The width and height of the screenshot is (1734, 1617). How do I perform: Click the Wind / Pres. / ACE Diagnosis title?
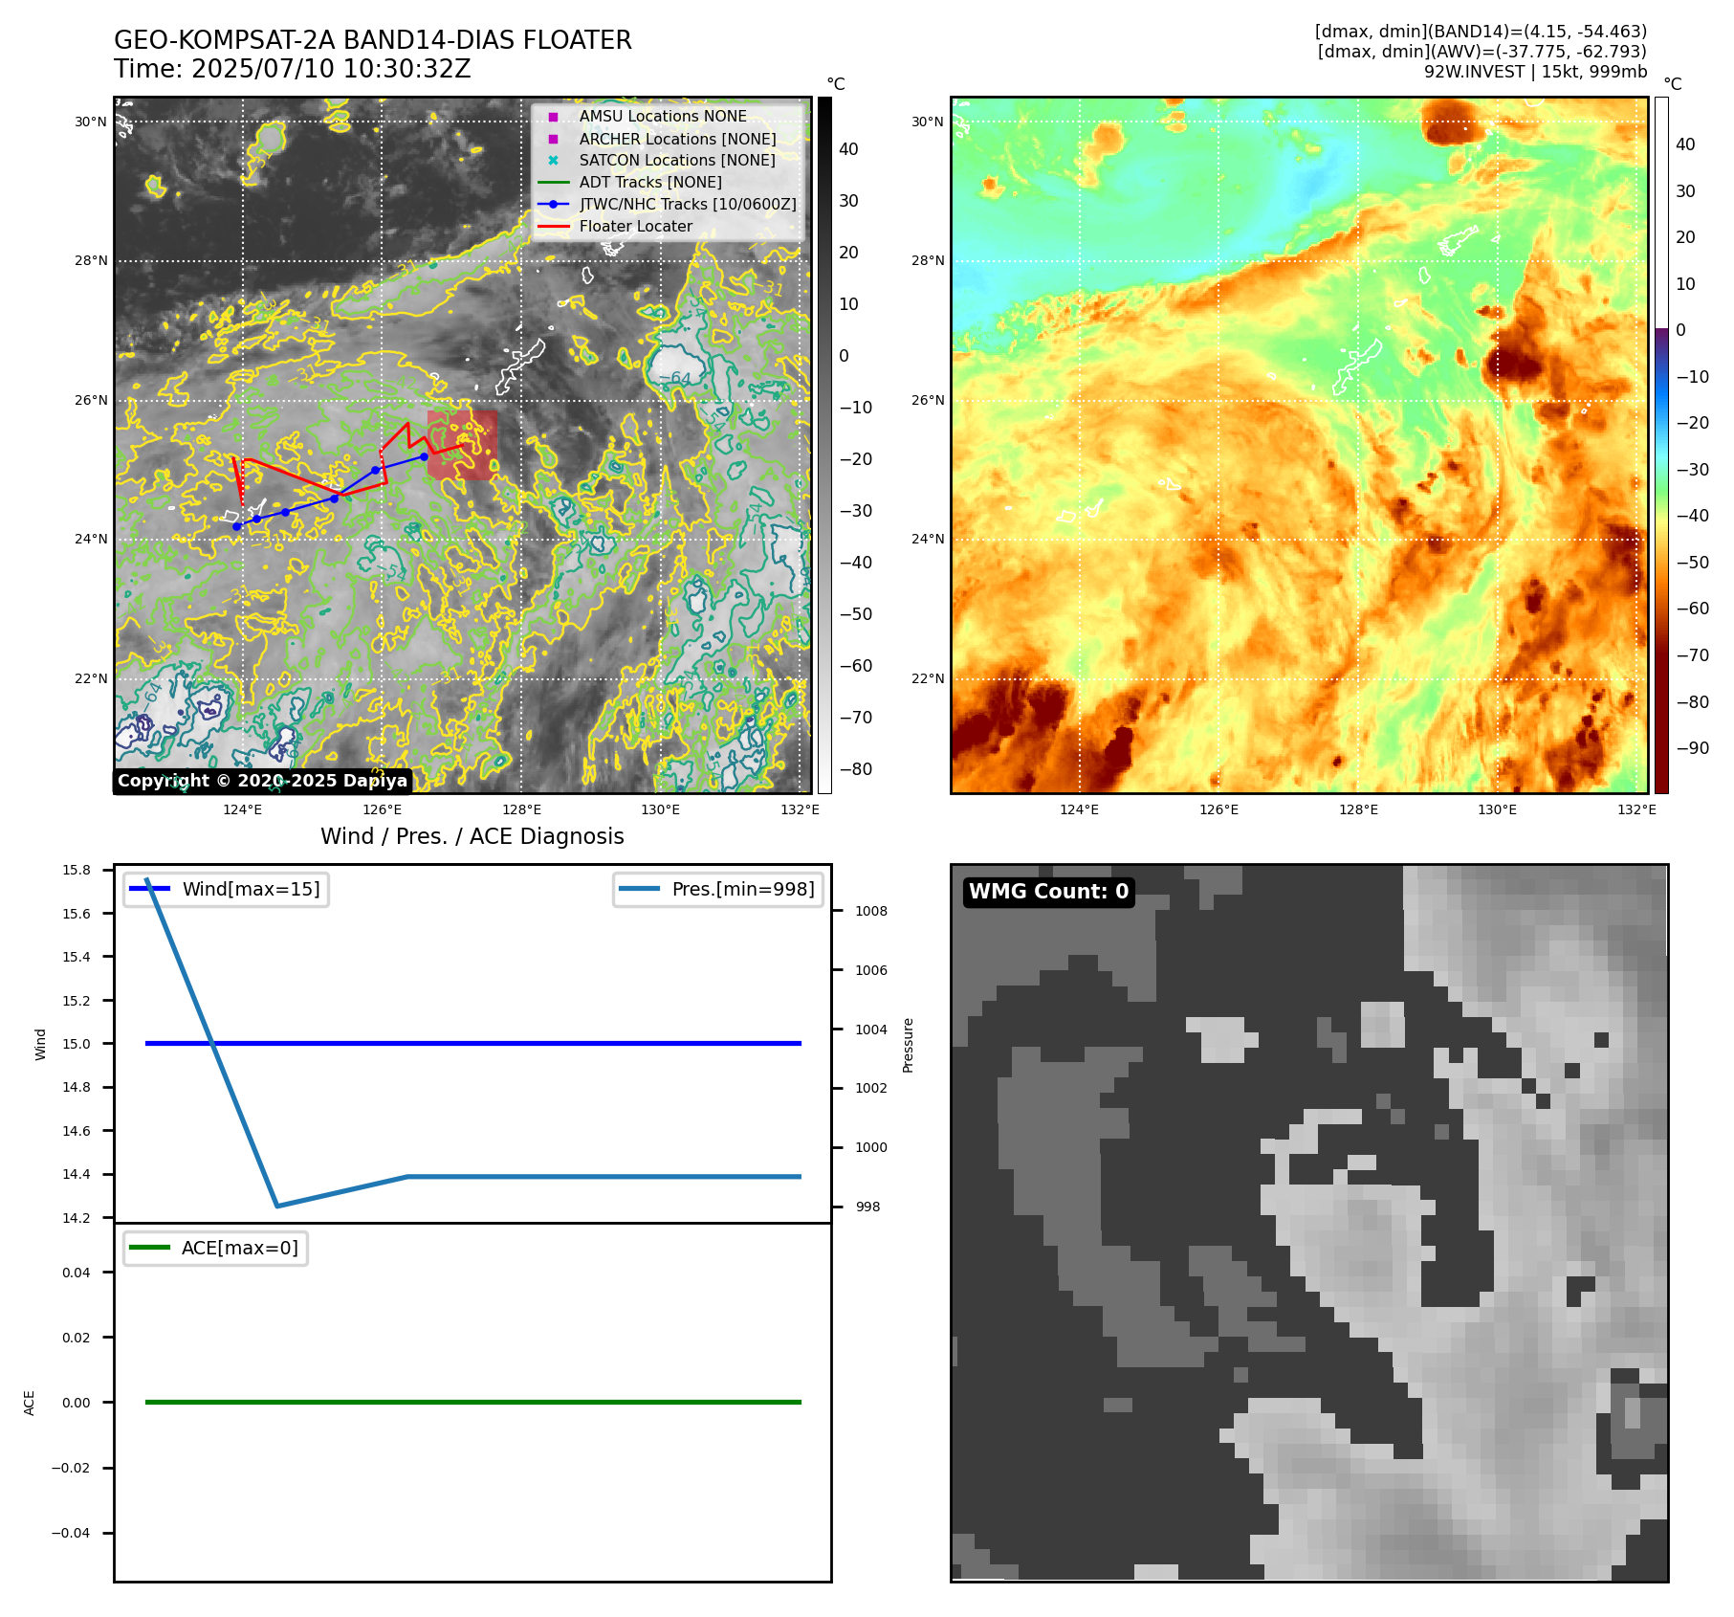pos(472,836)
